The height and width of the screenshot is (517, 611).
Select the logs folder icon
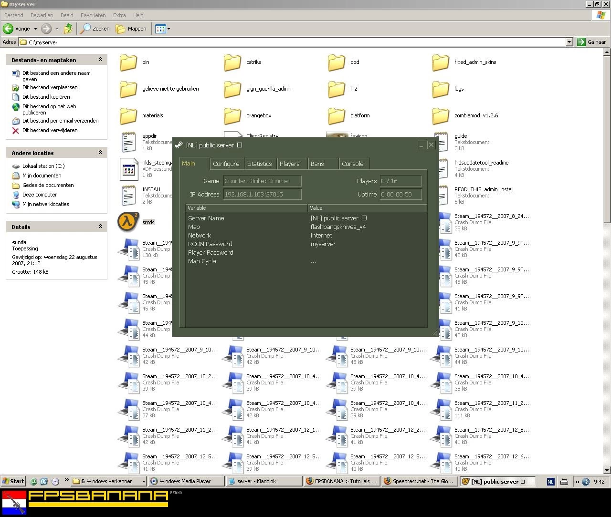(441, 89)
